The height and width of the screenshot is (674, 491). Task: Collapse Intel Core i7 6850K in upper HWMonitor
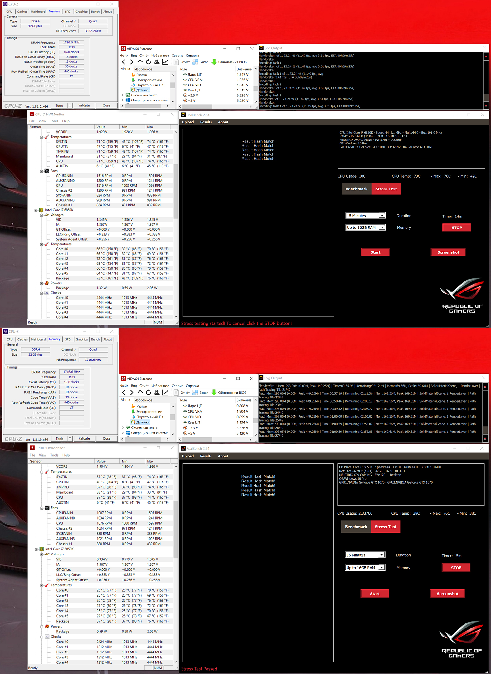click(x=36, y=210)
